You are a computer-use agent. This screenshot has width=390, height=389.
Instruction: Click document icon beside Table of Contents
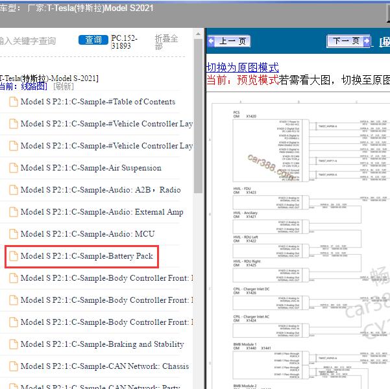pos(14,102)
